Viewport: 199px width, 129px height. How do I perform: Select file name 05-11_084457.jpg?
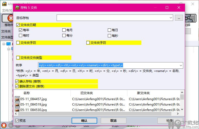pyautogui.click(x=34, y=99)
